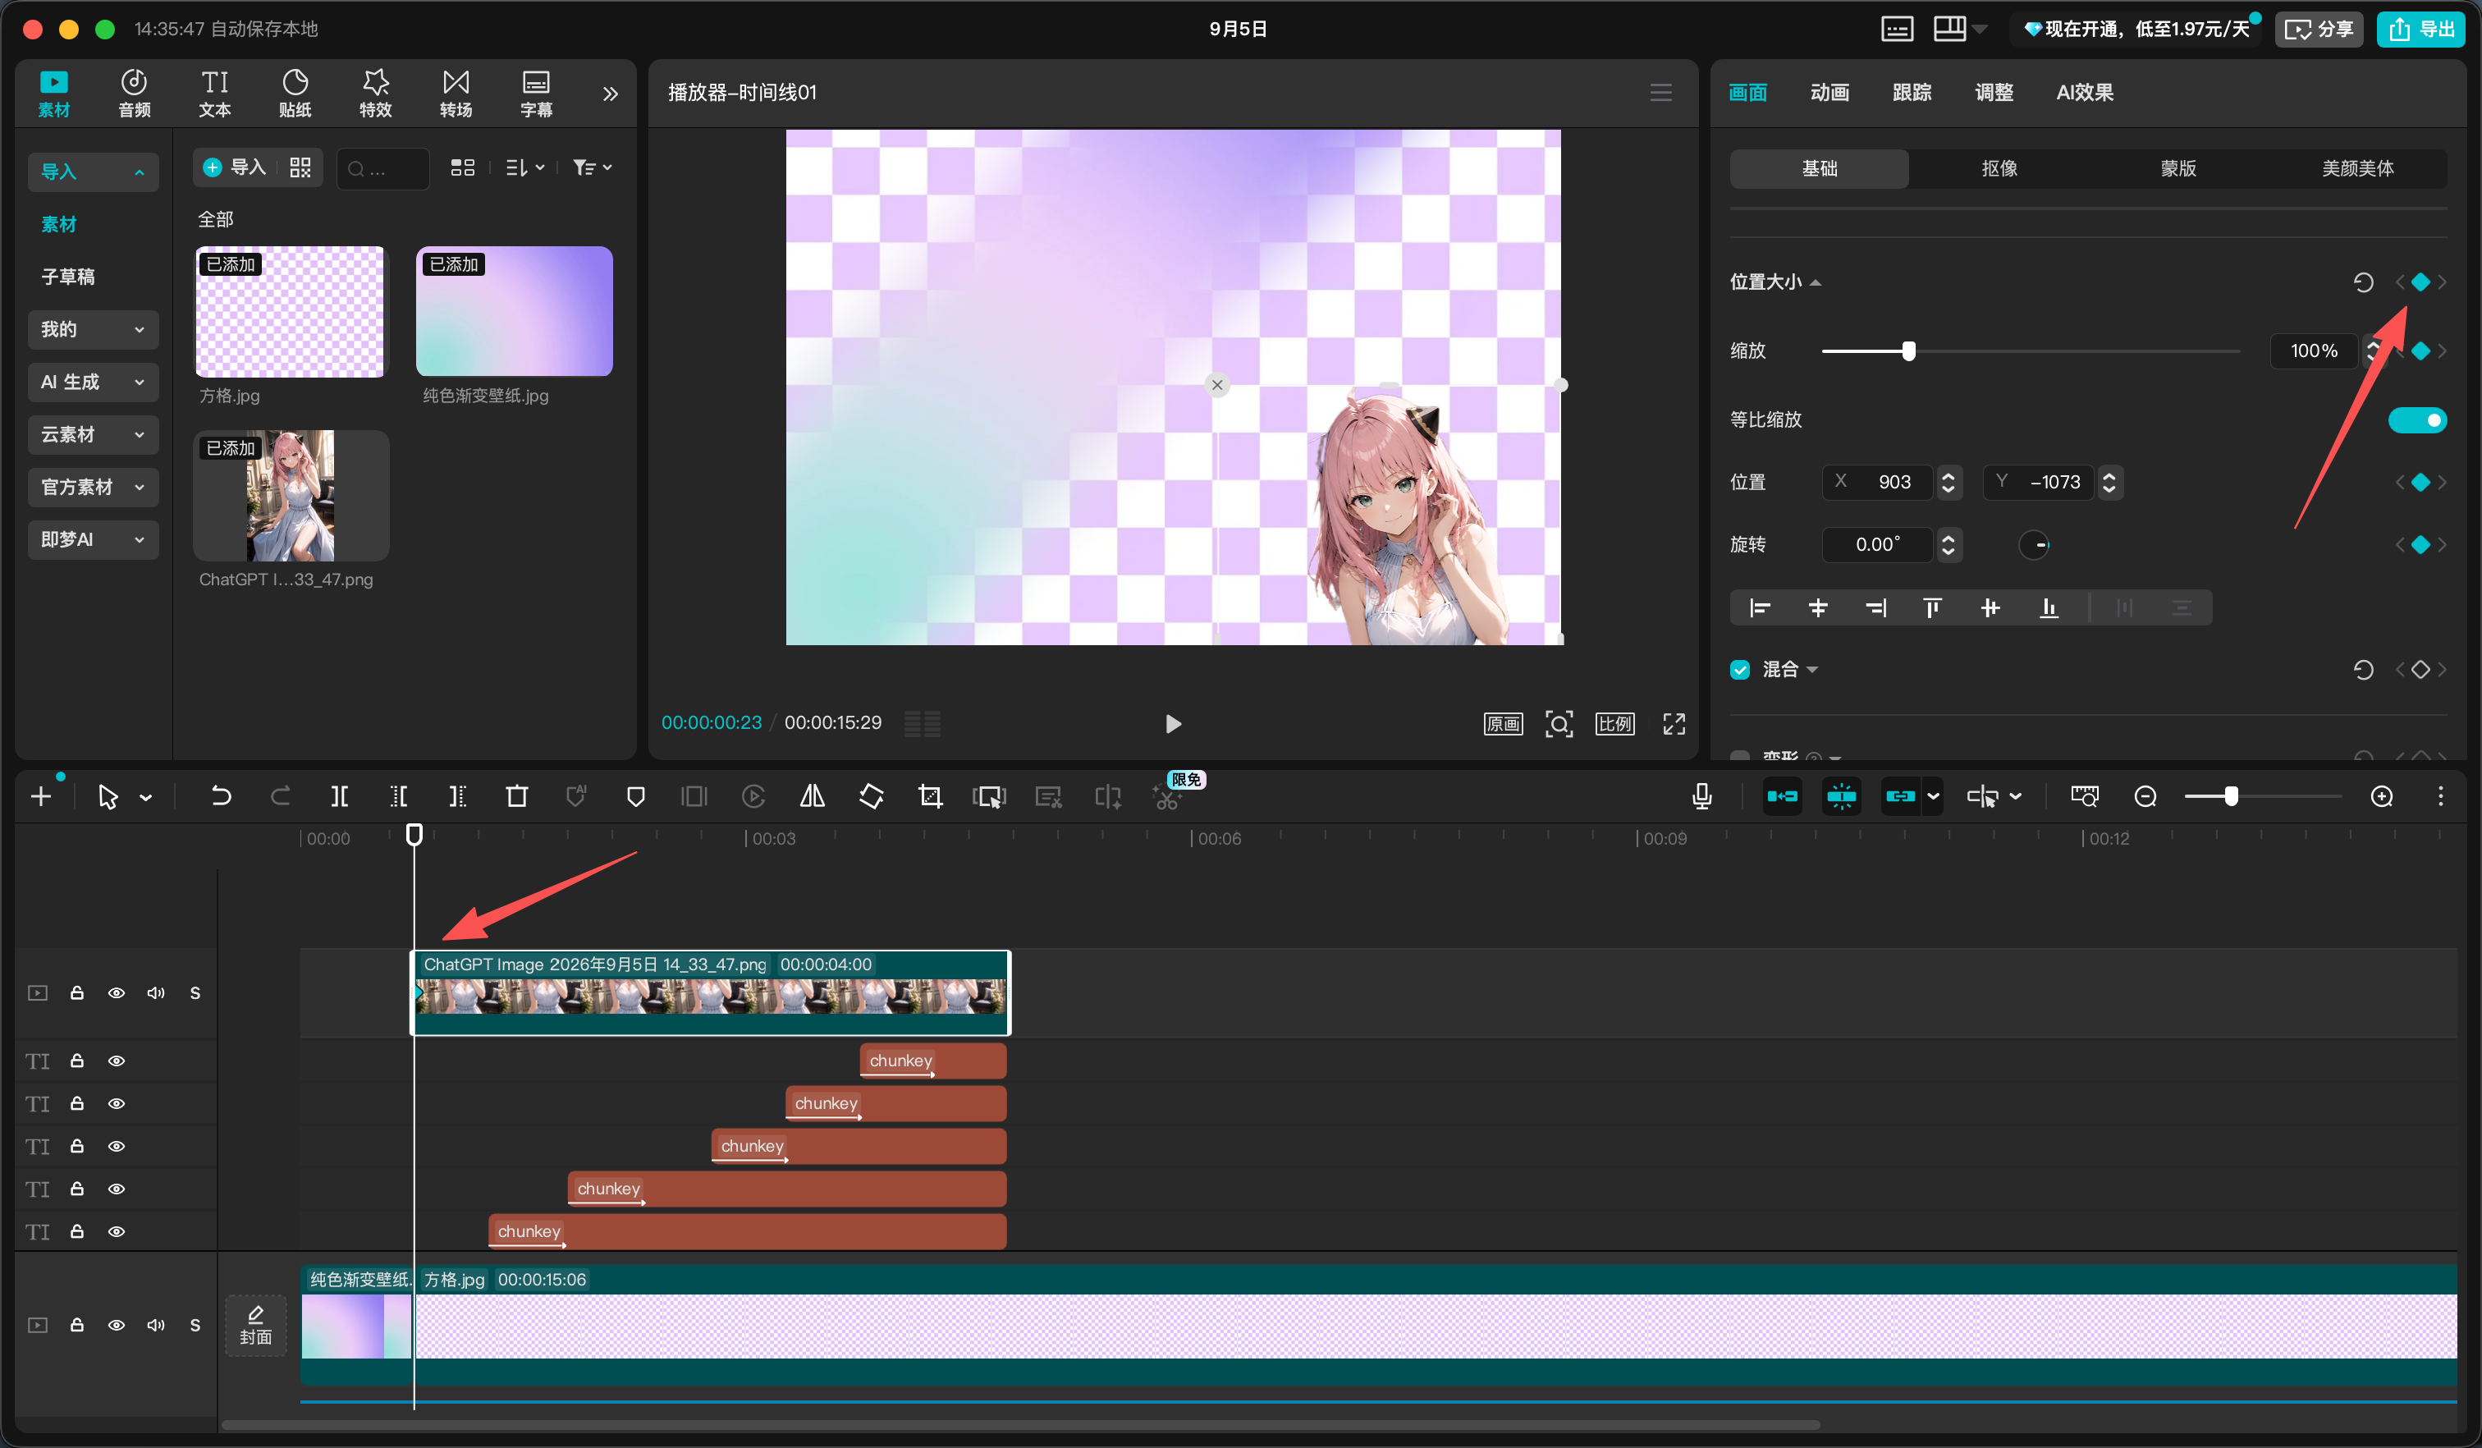
Task: Lock the ChatGPT Image video track
Action: 77,993
